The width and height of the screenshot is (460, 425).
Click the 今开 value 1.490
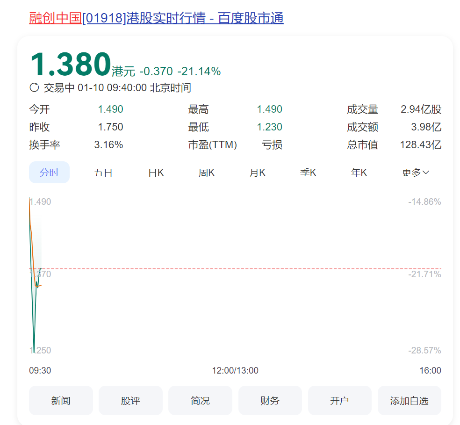111,109
